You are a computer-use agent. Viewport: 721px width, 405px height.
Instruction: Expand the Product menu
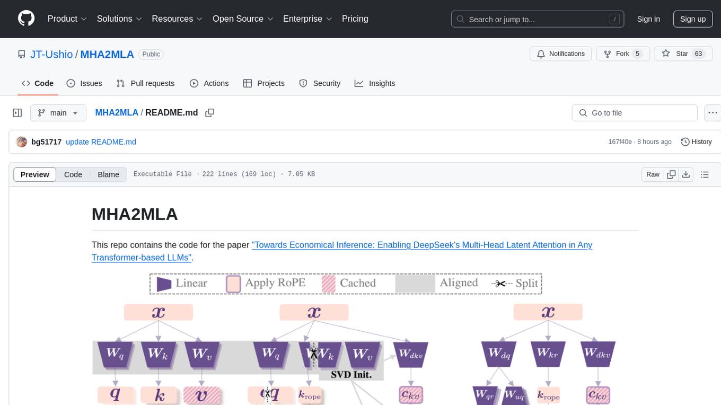[x=67, y=19]
